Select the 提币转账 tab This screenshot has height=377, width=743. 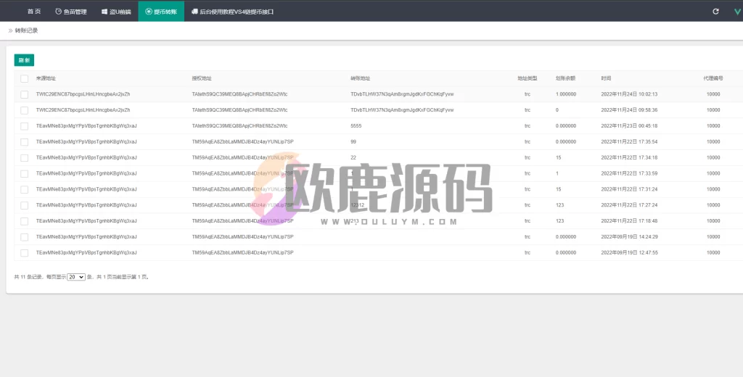coord(161,12)
